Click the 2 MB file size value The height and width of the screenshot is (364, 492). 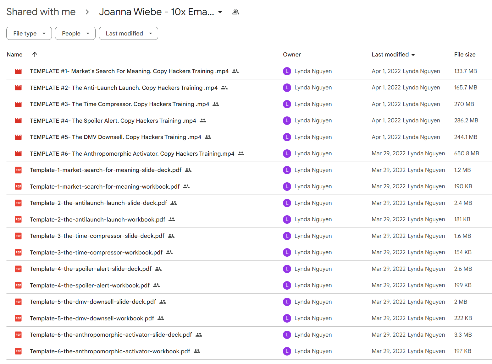click(461, 302)
